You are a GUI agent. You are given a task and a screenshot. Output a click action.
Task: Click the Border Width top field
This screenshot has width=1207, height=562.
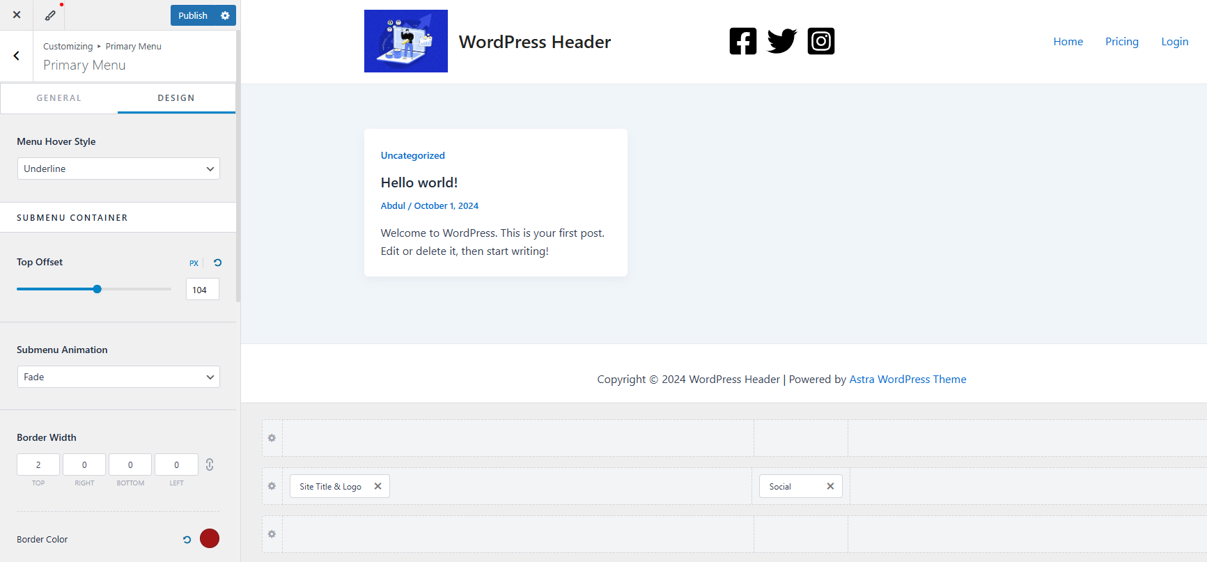pyautogui.click(x=38, y=465)
